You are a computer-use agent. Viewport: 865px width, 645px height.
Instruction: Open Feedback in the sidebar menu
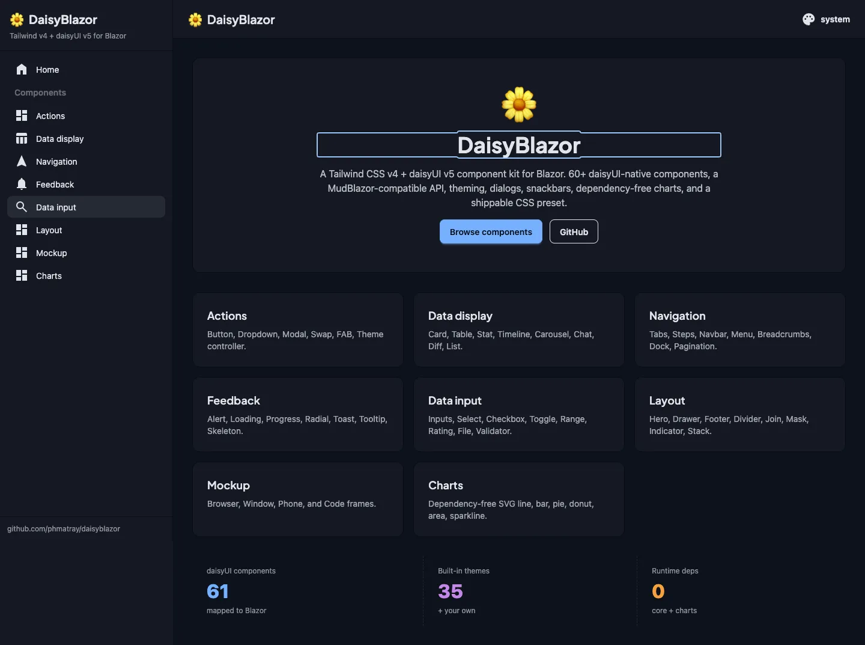pyautogui.click(x=86, y=185)
